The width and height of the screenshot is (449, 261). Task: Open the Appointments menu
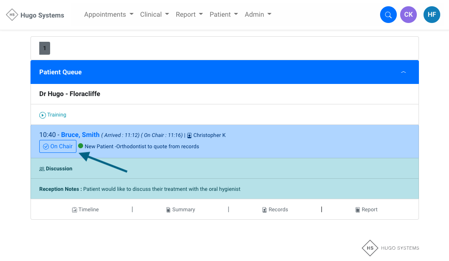[x=109, y=15]
